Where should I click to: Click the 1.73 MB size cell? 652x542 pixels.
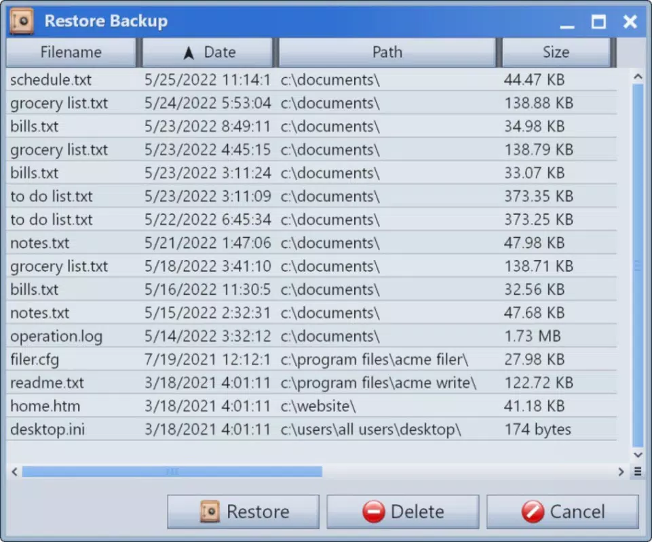532,336
